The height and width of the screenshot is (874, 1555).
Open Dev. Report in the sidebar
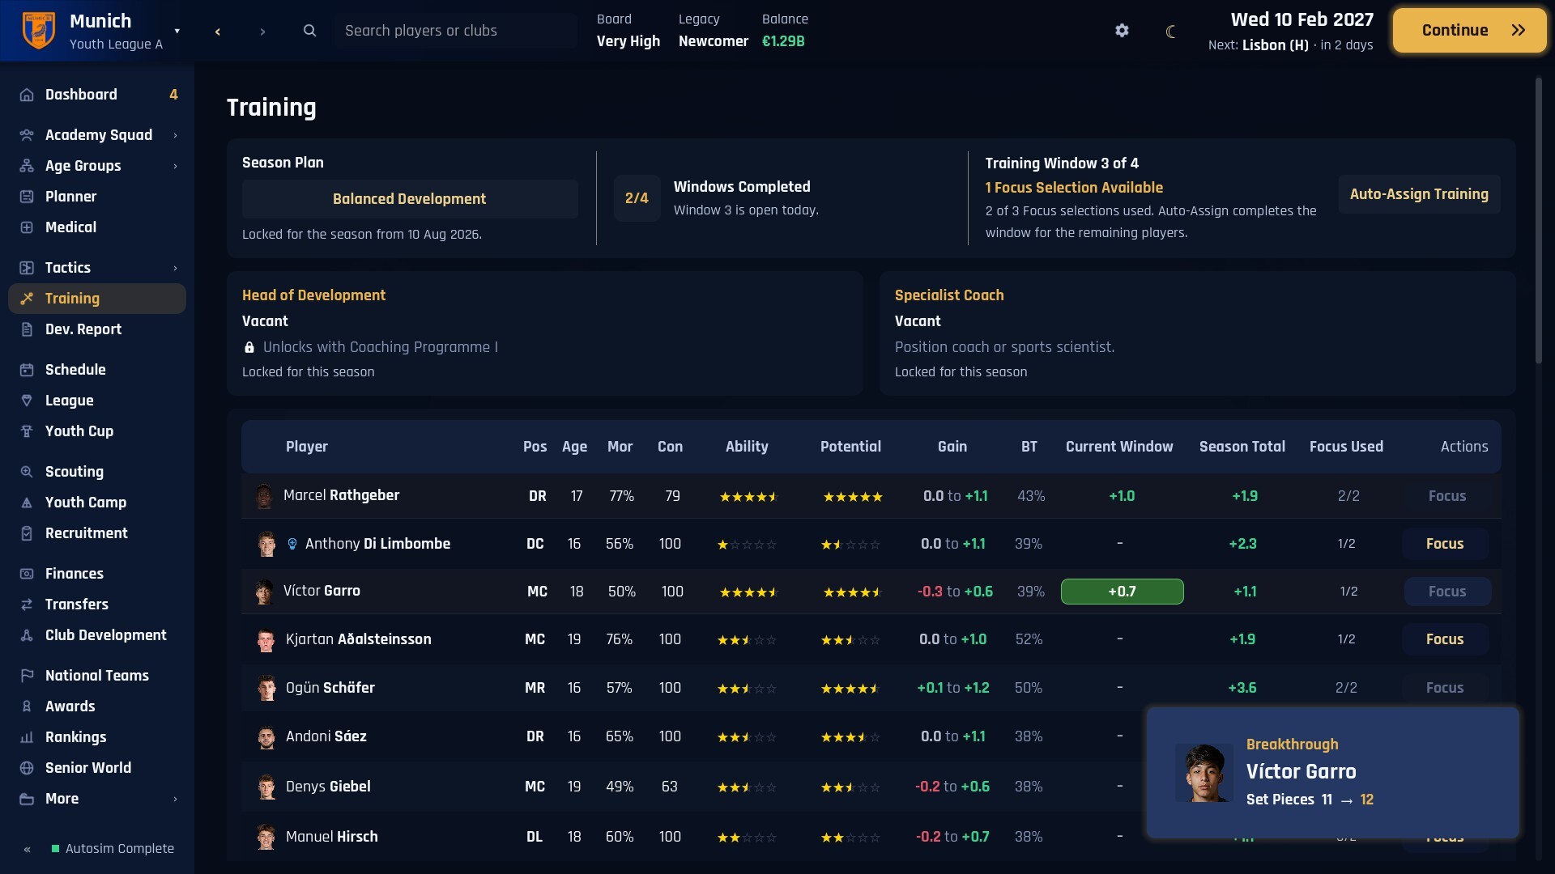97,329
